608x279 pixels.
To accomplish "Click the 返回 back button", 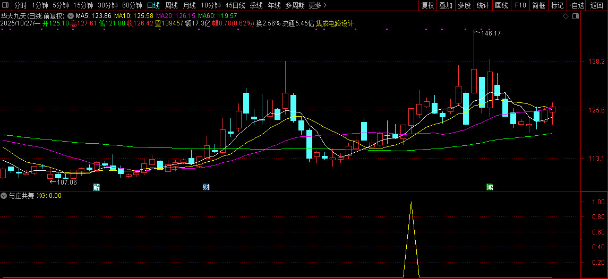I will (597, 5).
